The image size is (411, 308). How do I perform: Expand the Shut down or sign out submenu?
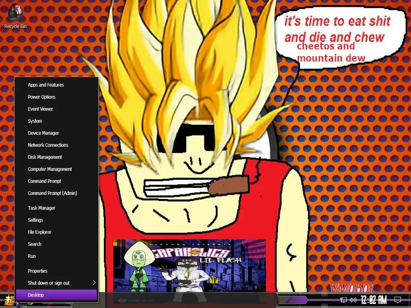click(x=56, y=283)
